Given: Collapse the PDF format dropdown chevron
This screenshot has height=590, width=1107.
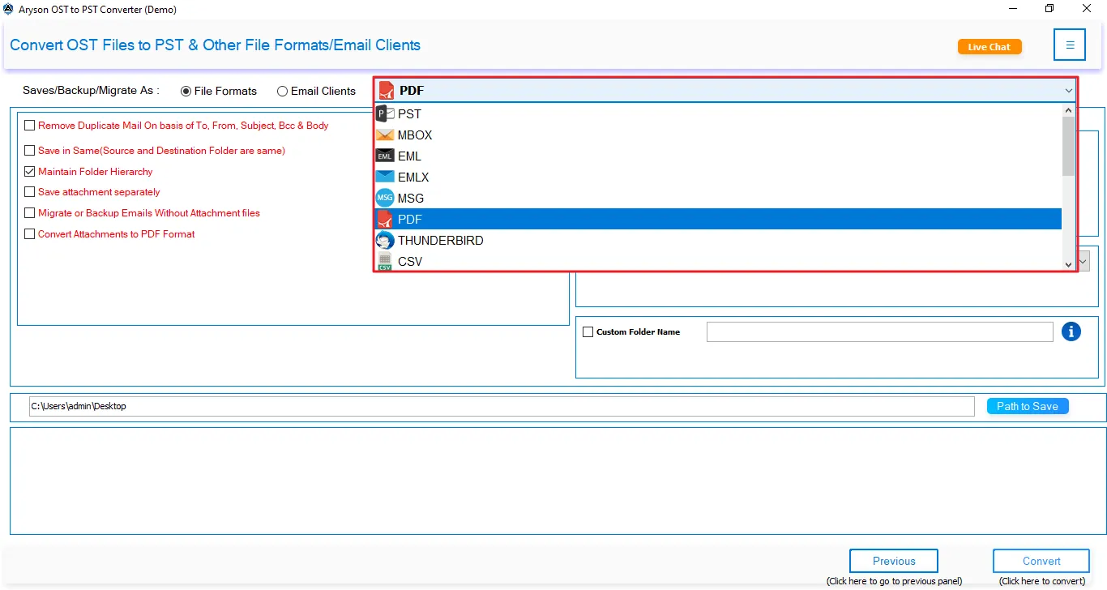Looking at the screenshot, I should coord(1068,90).
